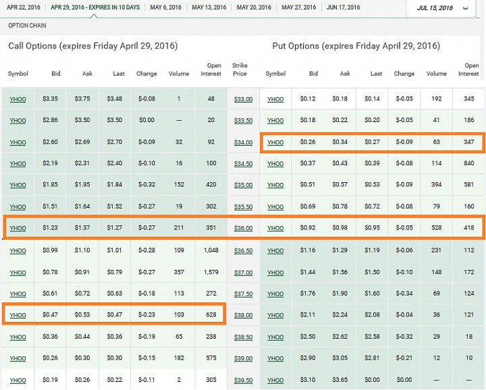
Task: Click the call open interest value 1,579
Action: (211, 272)
